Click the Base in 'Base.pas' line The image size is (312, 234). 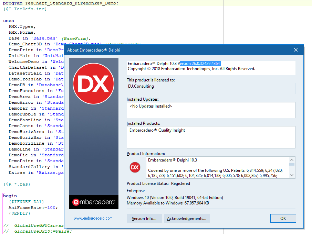tap(50, 38)
